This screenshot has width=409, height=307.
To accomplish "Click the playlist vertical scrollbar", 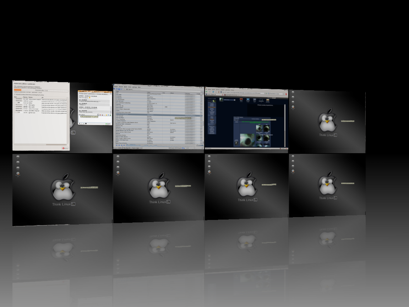I will (203, 119).
